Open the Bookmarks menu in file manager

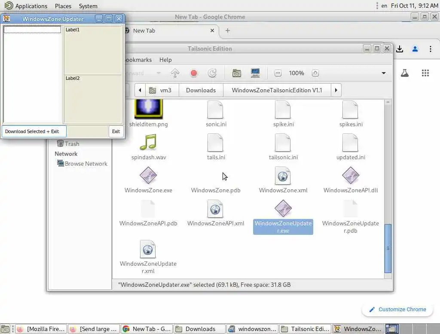click(x=138, y=60)
